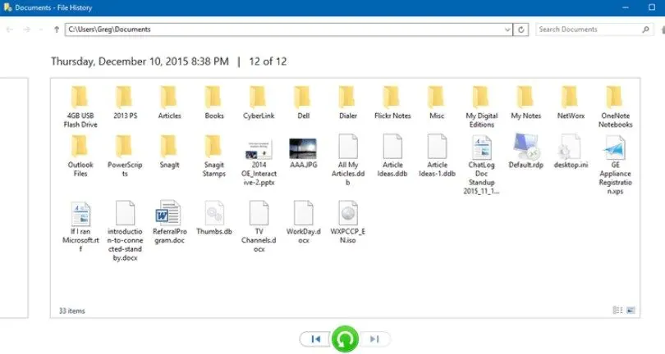Click the Up arrow navigation button

pyautogui.click(x=56, y=29)
